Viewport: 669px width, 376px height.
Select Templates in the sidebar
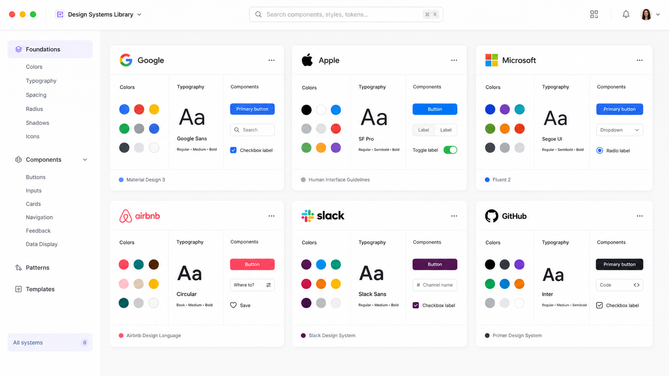(40, 289)
